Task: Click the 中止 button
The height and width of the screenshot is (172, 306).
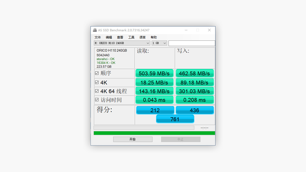Action: (181, 139)
